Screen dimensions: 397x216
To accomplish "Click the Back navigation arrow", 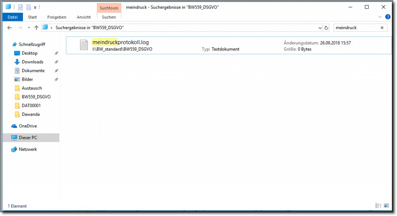I will tap(10, 28).
